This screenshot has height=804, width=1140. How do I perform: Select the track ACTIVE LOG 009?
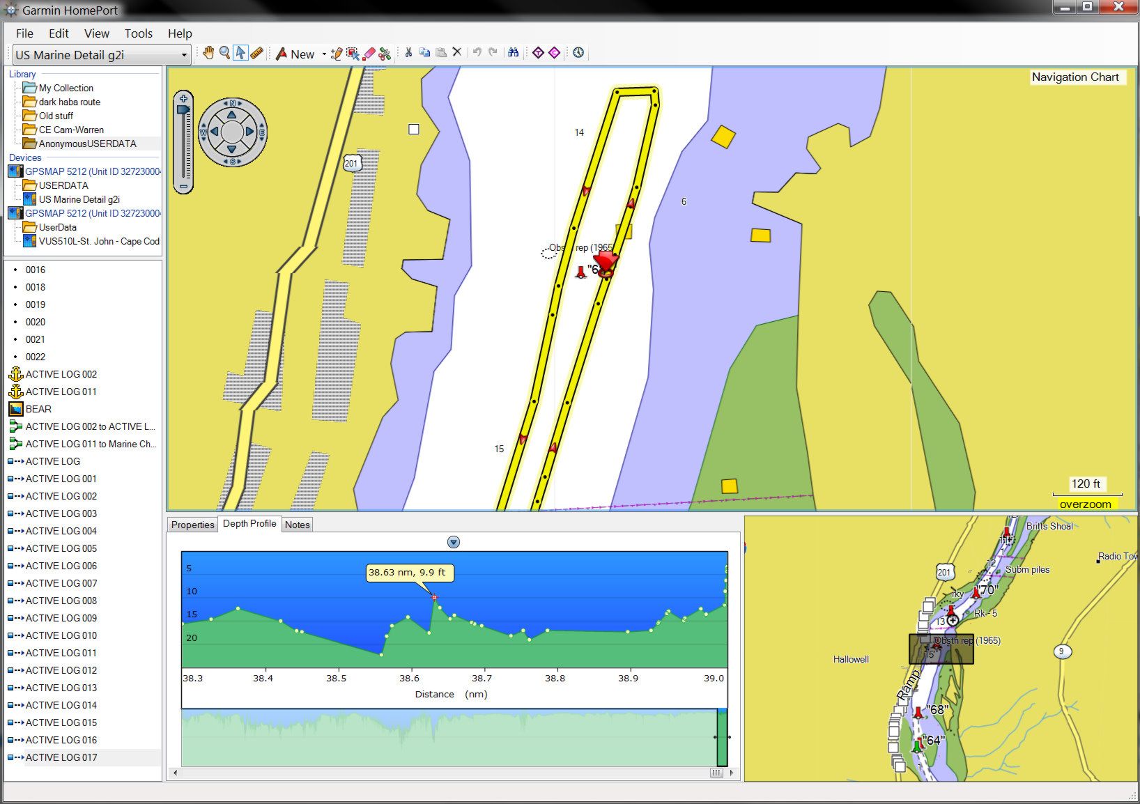point(61,618)
